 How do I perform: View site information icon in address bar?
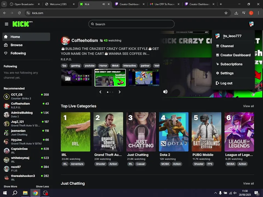pos(28,13)
